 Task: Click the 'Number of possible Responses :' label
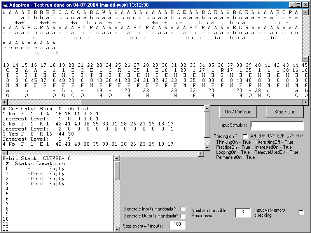tap(209, 213)
